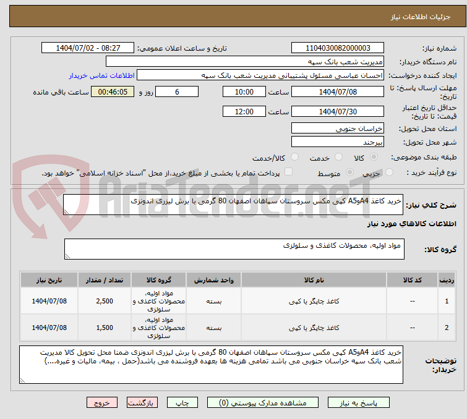Screen dimensions: 467x419
Task: Click the شهر محل تحویل field بیرجند
Action: pos(338,142)
